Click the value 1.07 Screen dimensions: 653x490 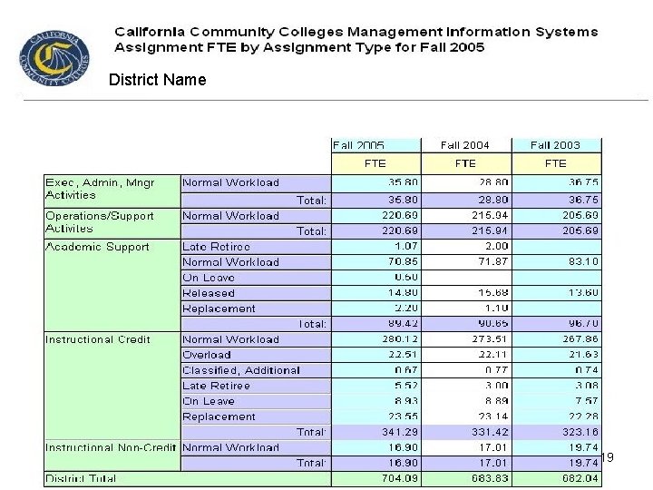click(x=406, y=246)
